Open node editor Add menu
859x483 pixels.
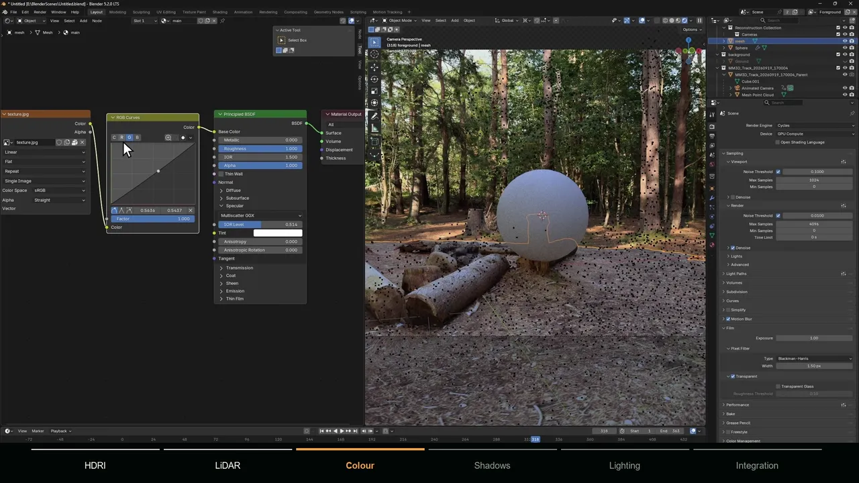(83, 21)
